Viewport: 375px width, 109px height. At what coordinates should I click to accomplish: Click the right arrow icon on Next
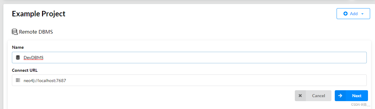340,96
